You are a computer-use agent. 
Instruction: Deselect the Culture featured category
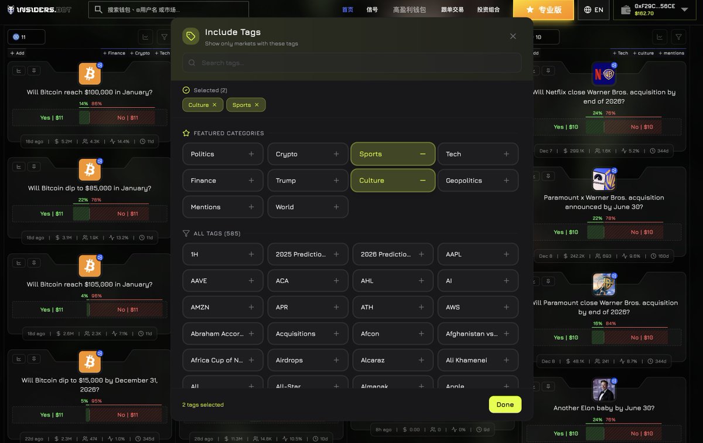coord(393,180)
